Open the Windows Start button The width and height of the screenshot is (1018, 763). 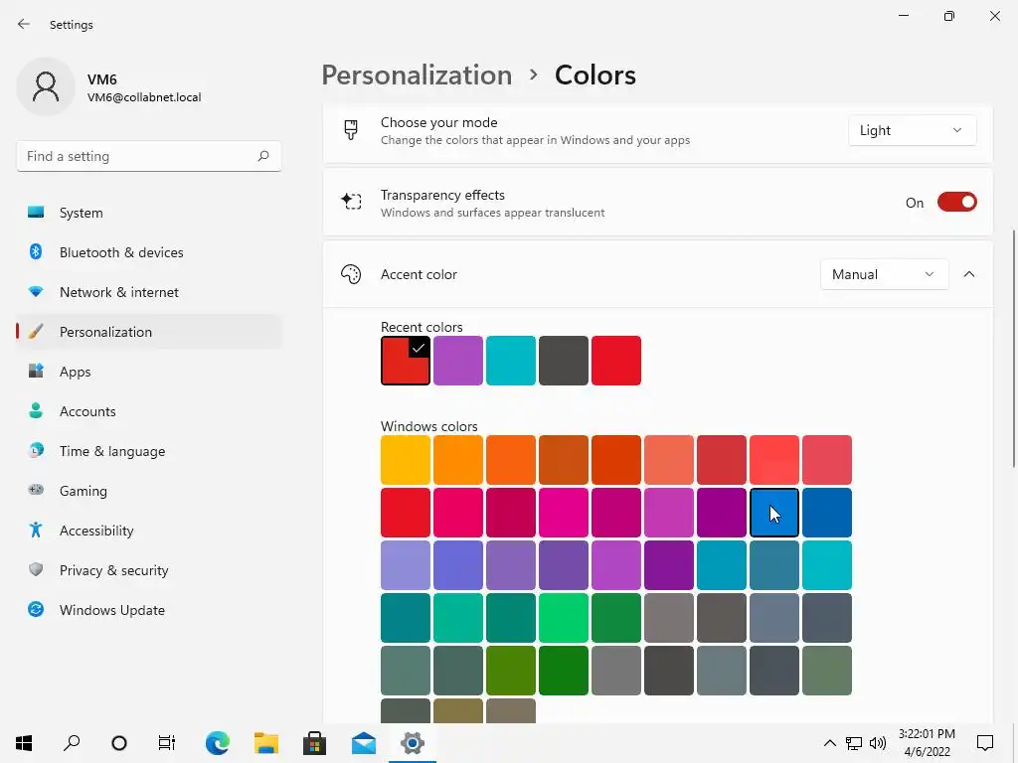click(x=24, y=742)
